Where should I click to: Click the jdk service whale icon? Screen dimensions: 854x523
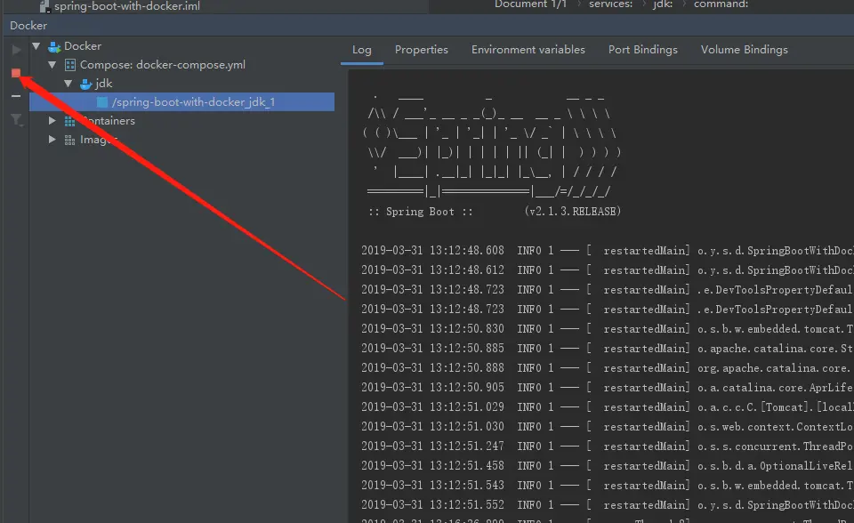point(85,84)
